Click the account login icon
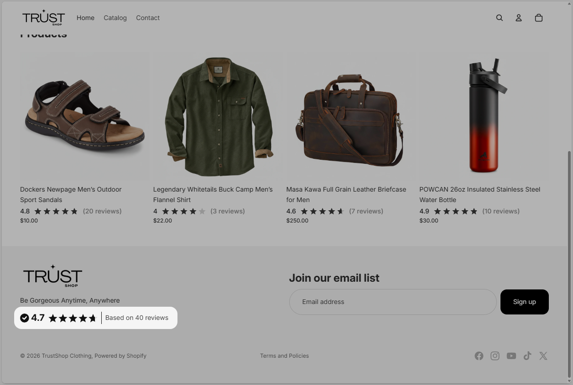573x385 pixels. point(519,18)
